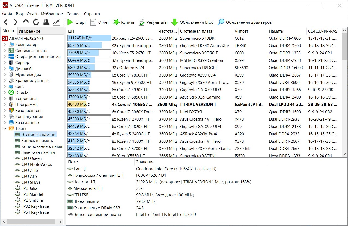Expand the Мультимедиа tree node
The height and width of the screenshot is (226, 348).
click(x=5, y=75)
